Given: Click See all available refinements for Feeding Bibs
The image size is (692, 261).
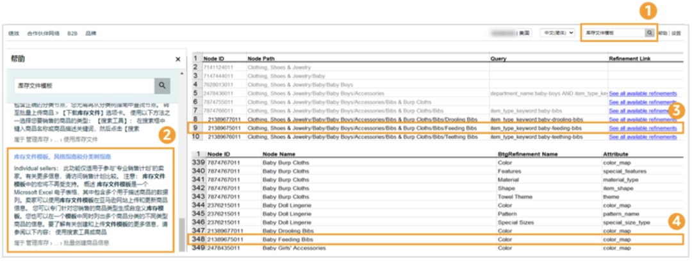Looking at the screenshot, I should pos(643,129).
